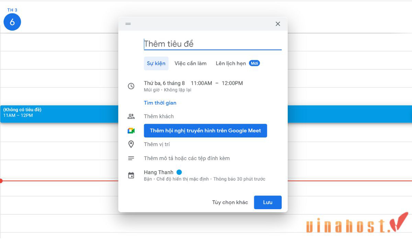Open 'Tùy chọn khác' for more options
This screenshot has height=240, width=412.
(x=230, y=202)
